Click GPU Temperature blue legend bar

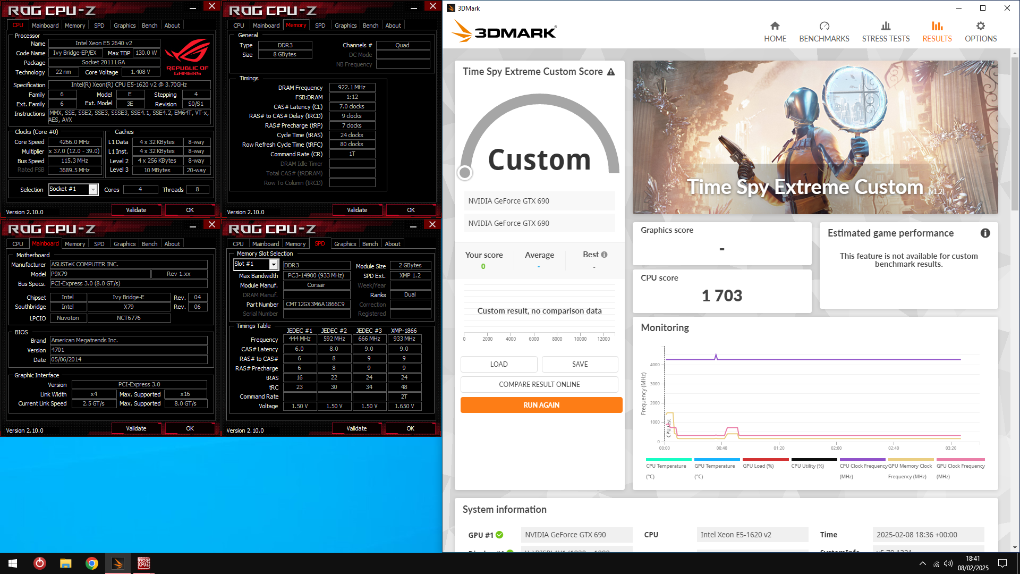click(717, 459)
